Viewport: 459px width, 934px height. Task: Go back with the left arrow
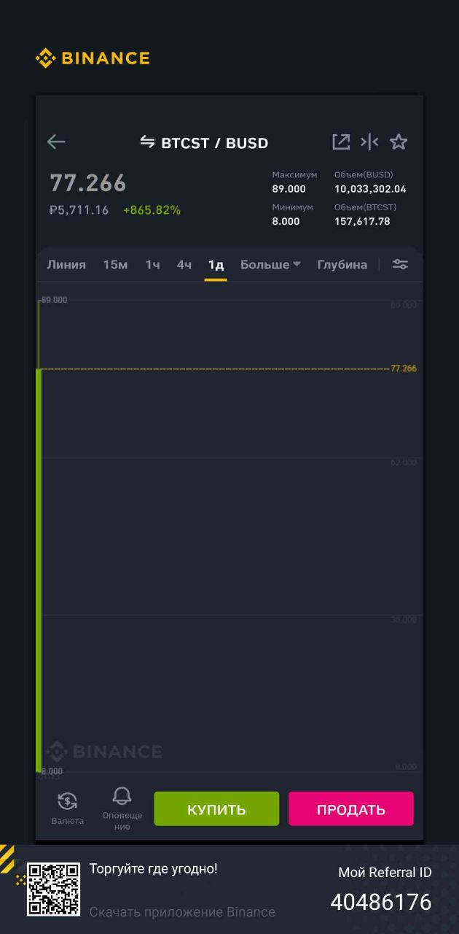coord(56,142)
